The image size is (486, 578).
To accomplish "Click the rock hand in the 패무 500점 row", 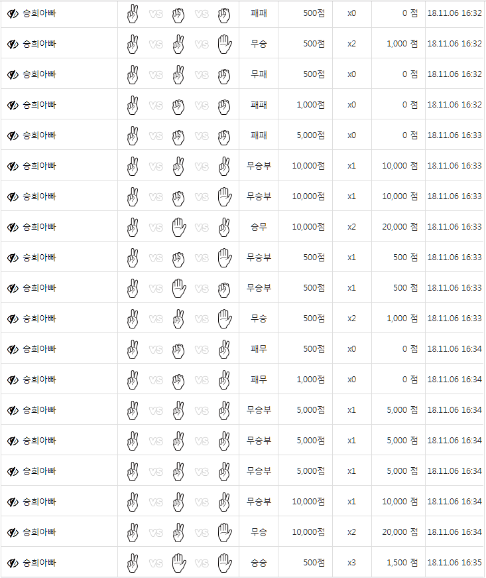I will click(178, 349).
